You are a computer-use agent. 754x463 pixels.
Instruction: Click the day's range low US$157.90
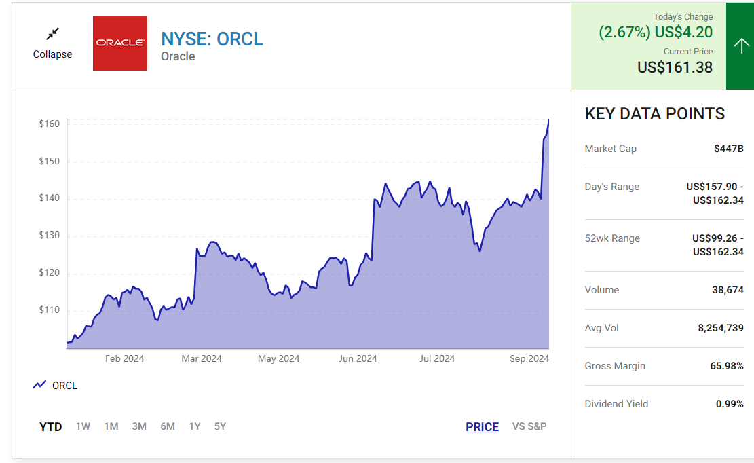coord(712,187)
